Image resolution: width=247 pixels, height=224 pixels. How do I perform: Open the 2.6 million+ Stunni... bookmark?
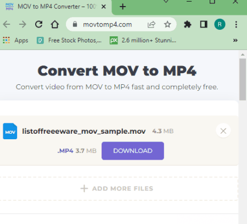(x=143, y=40)
